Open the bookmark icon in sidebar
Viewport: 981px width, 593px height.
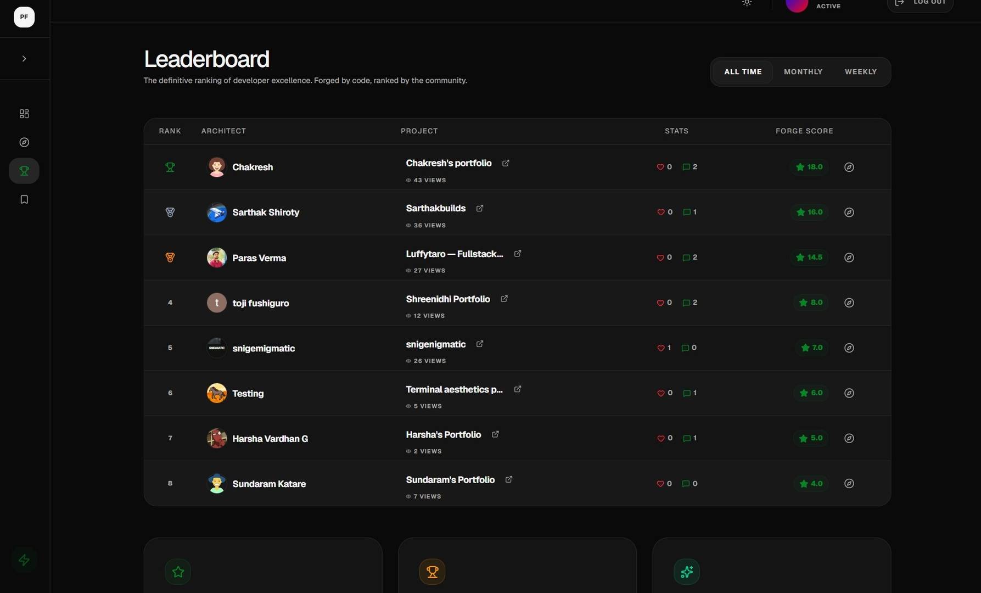coord(24,199)
